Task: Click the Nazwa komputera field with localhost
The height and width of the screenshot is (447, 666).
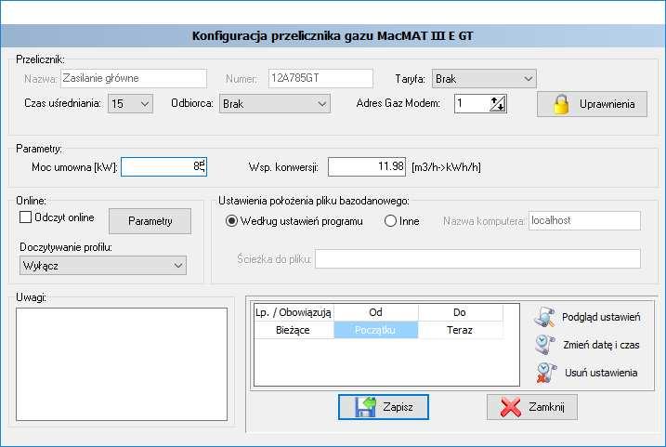Action: 584,221
